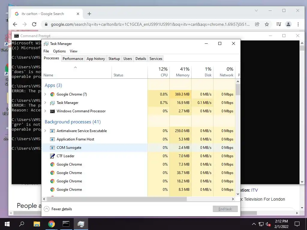
Task: Switch to the Startup tab
Action: click(114, 59)
